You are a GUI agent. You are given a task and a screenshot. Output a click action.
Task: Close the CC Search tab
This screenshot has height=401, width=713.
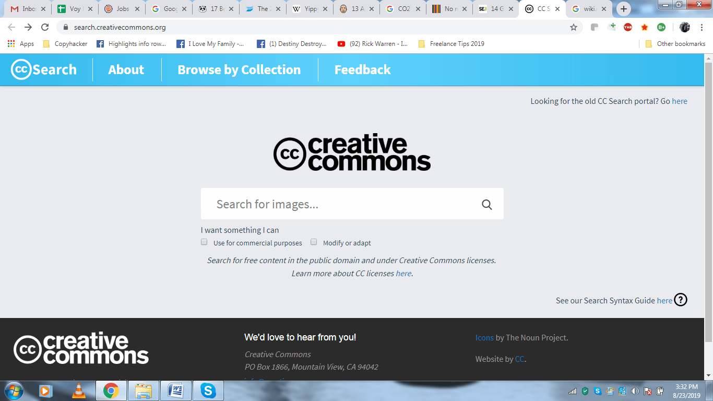(x=558, y=9)
